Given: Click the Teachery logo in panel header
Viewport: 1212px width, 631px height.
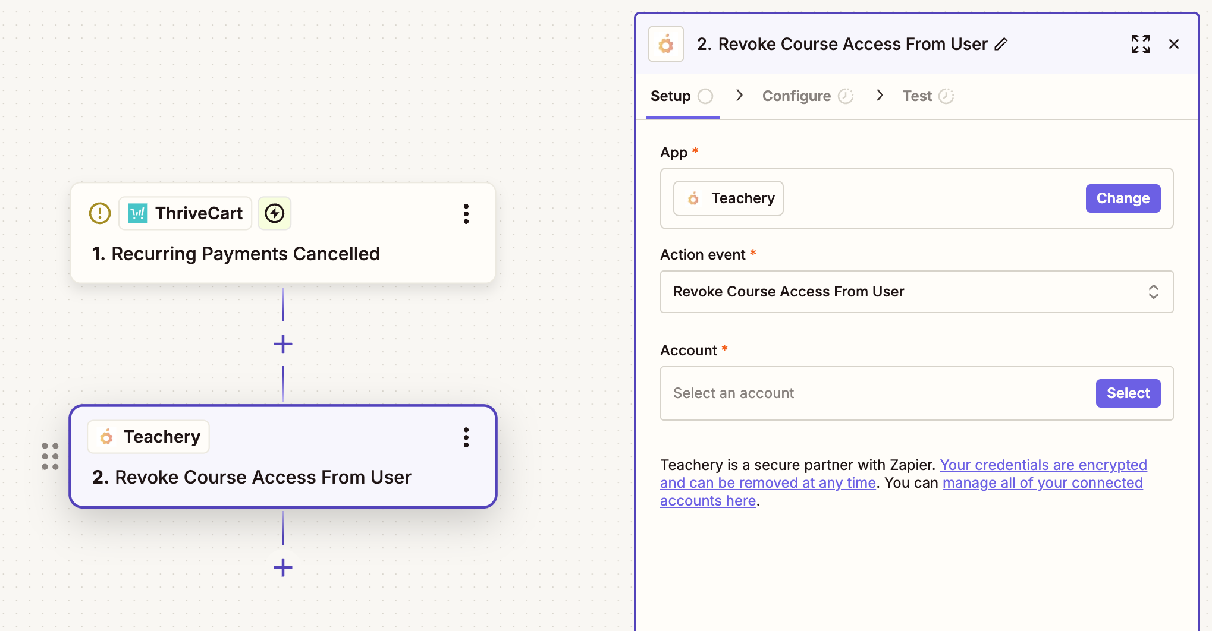Looking at the screenshot, I should (666, 44).
